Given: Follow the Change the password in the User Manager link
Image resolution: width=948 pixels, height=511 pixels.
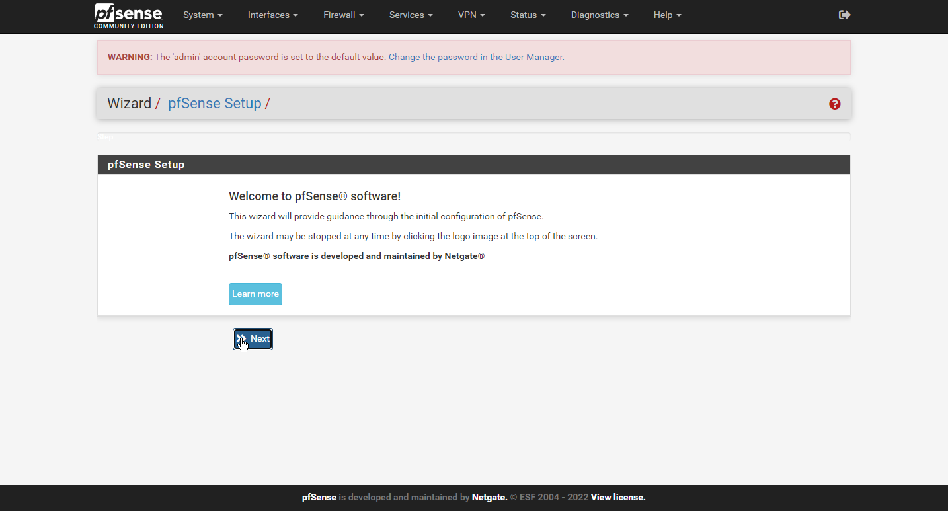Looking at the screenshot, I should coord(477,58).
